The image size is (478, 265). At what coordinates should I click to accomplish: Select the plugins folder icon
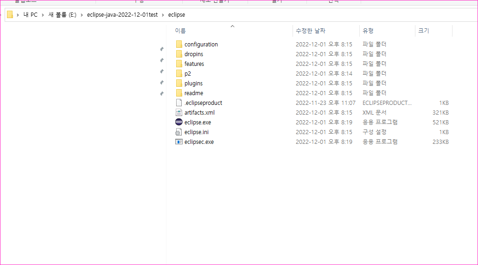[179, 84]
